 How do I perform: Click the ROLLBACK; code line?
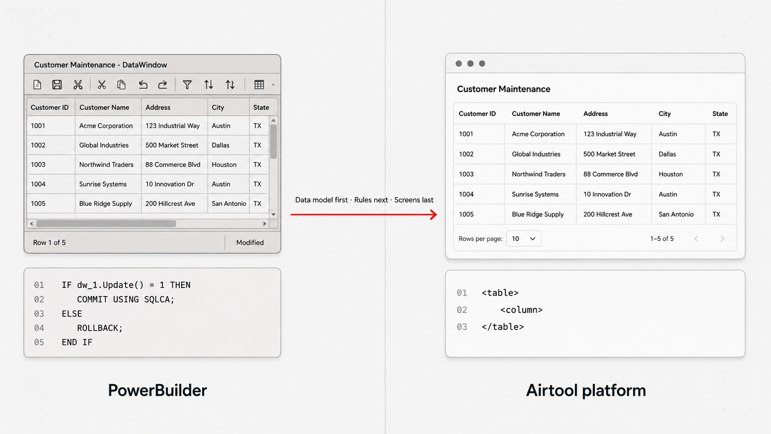100,328
